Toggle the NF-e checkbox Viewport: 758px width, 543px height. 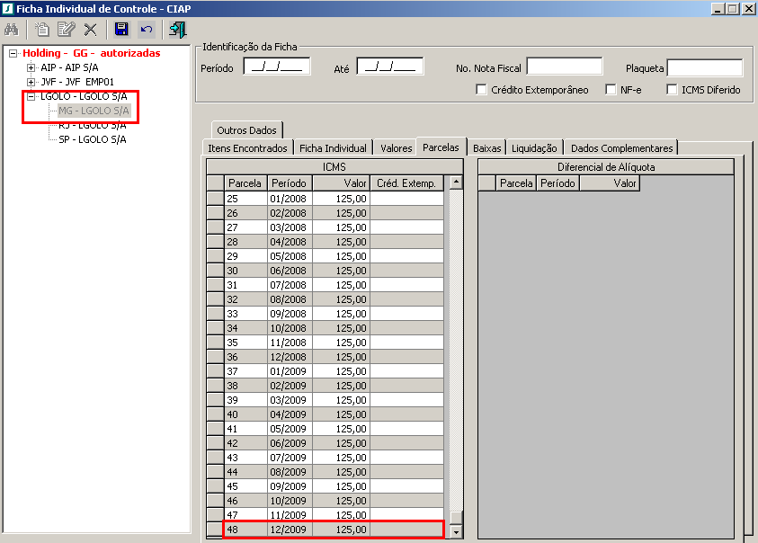coord(611,90)
